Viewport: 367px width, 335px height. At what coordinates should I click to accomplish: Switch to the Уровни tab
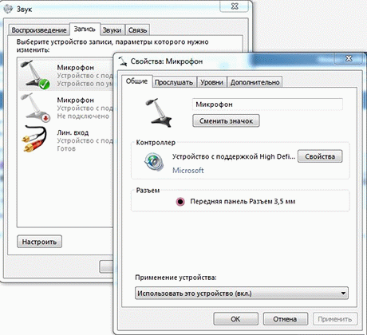211,82
